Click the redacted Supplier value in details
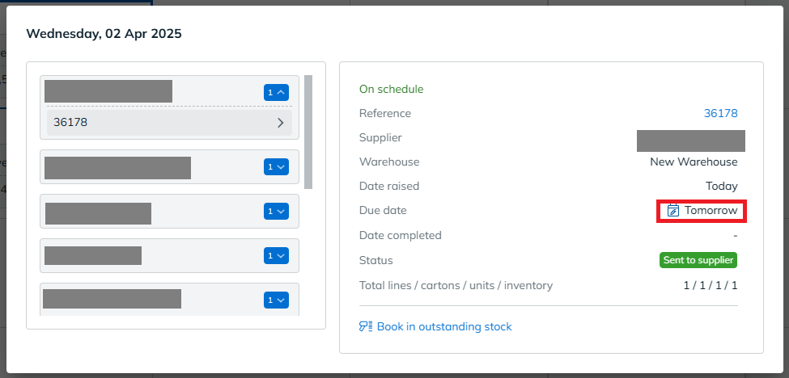This screenshot has height=378, width=789. (x=691, y=141)
